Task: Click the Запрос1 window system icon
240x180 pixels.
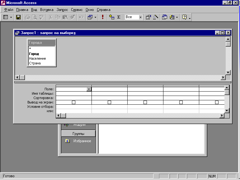Action: point(17,33)
